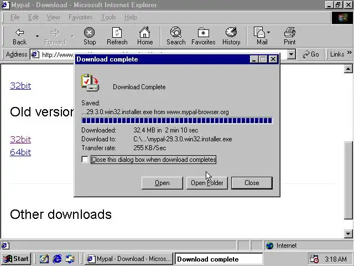Screen dimensions: 354x266
Task: Click the download progress bar
Action: (x=177, y=121)
